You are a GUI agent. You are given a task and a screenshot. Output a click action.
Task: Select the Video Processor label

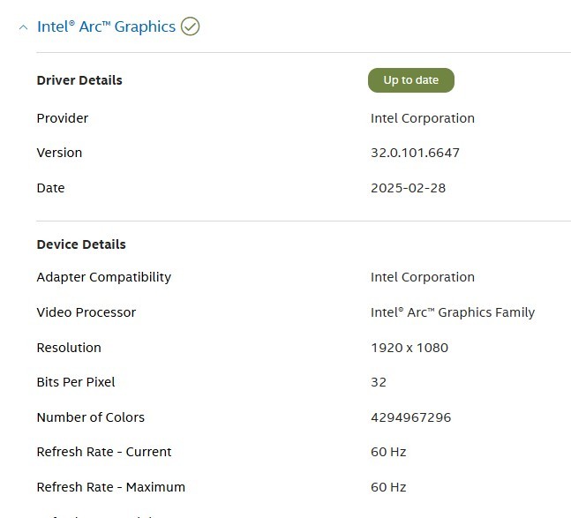point(86,312)
